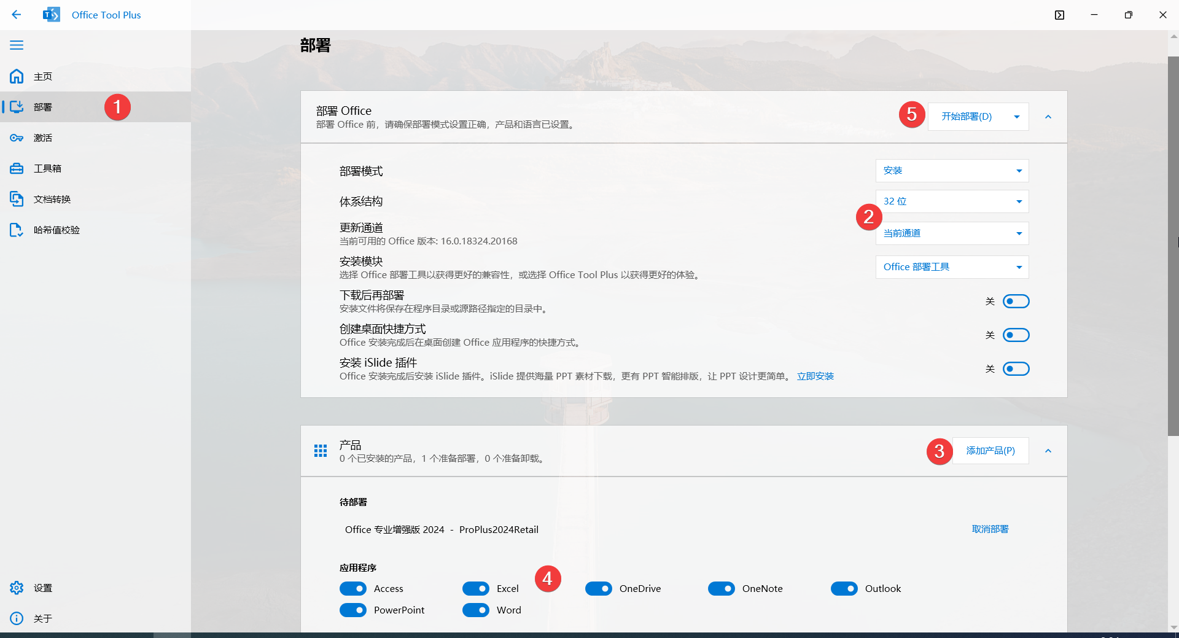Click the 工具箱 toolbox icon in sidebar

(17, 168)
